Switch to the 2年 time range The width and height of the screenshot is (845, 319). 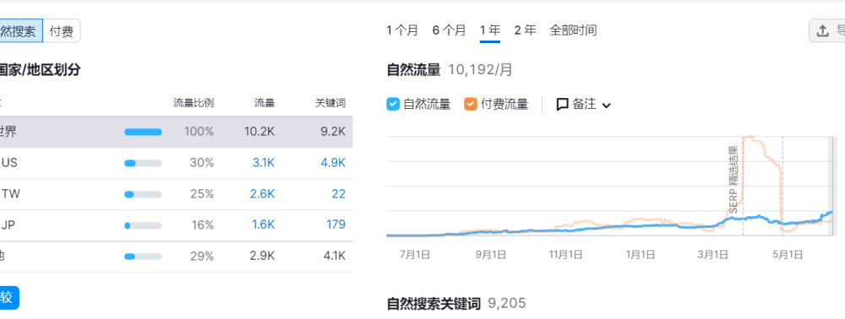[x=525, y=30]
